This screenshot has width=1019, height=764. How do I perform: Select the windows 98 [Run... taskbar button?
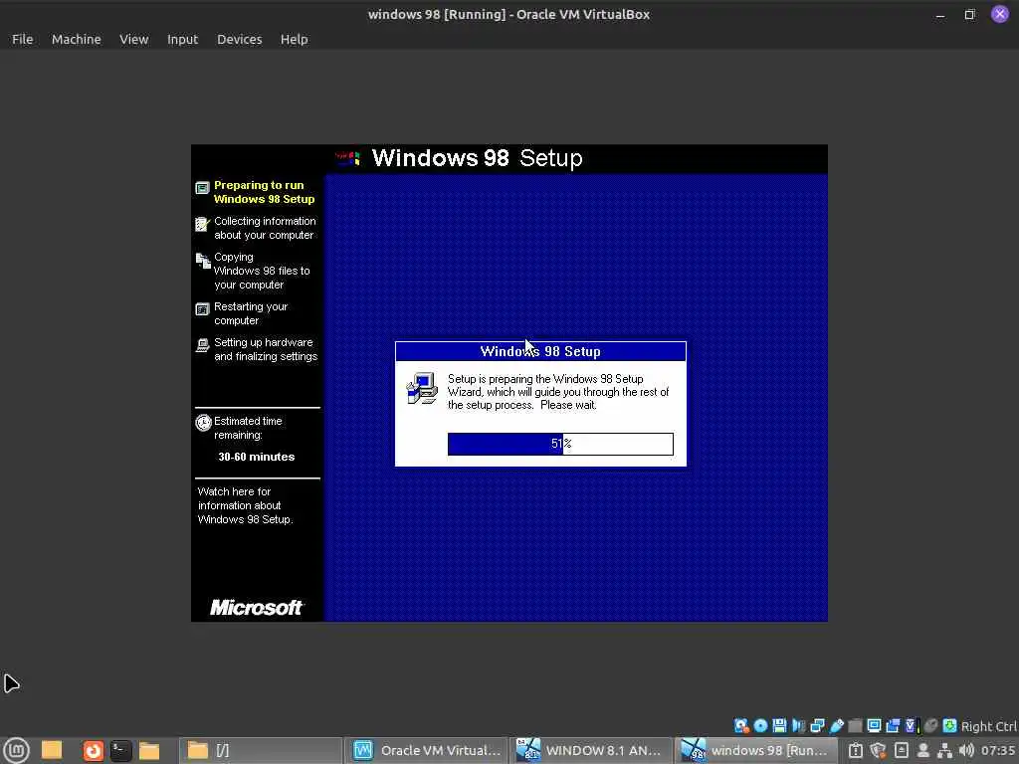click(755, 750)
